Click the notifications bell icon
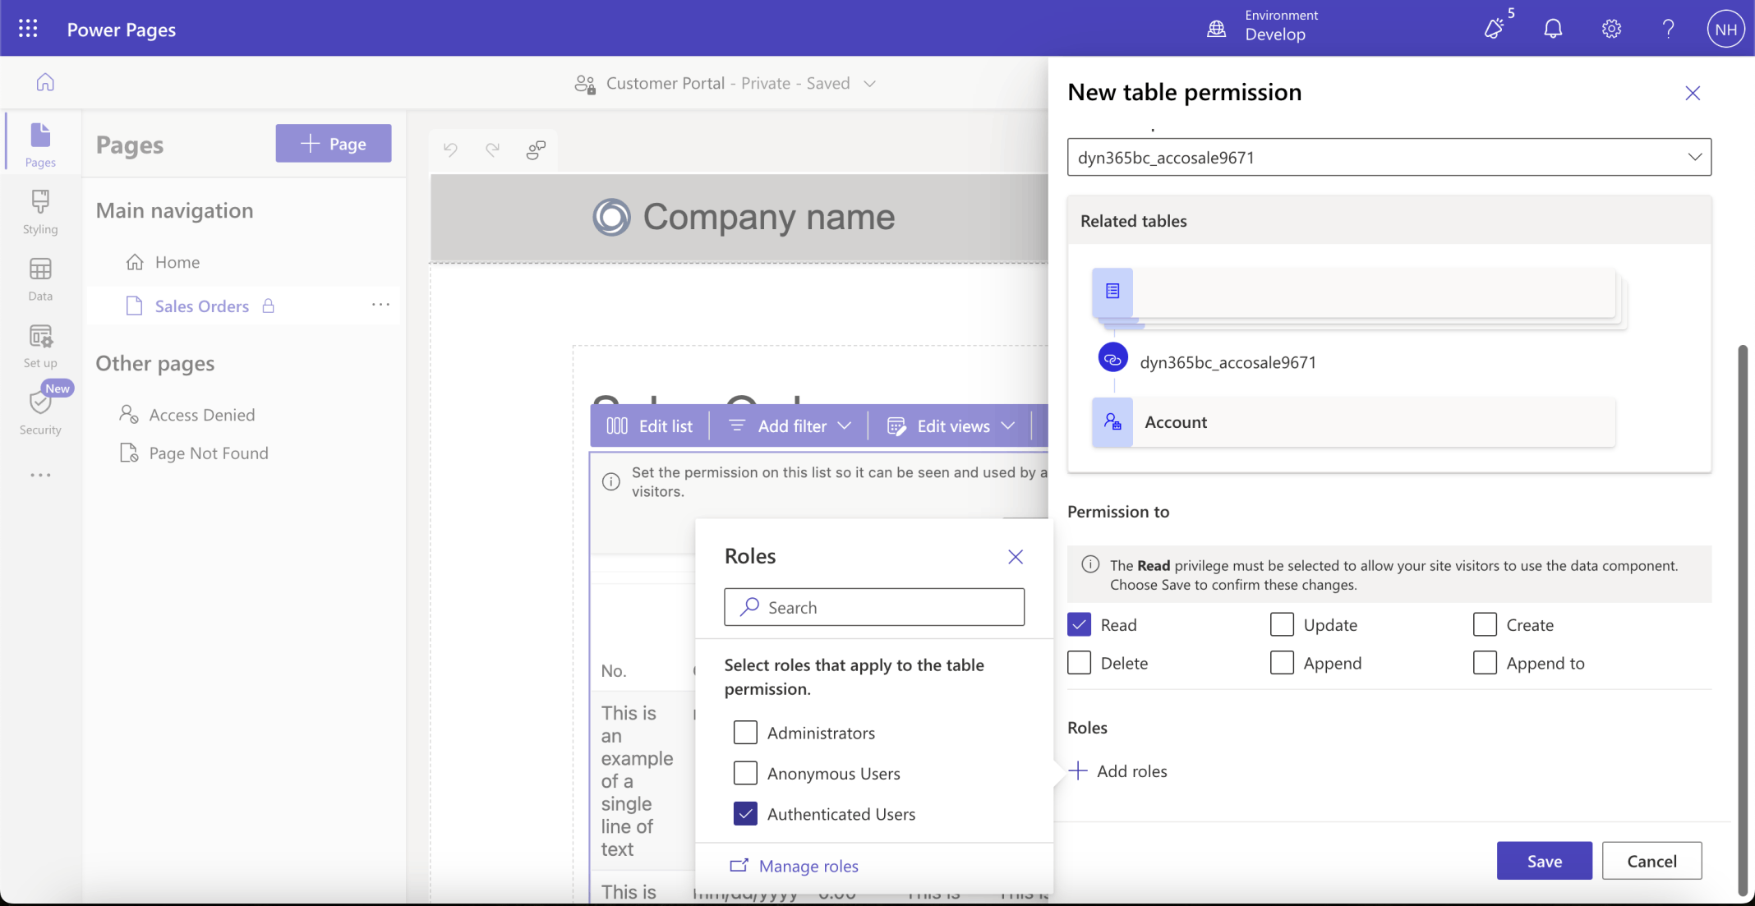The image size is (1755, 906). coord(1552,29)
